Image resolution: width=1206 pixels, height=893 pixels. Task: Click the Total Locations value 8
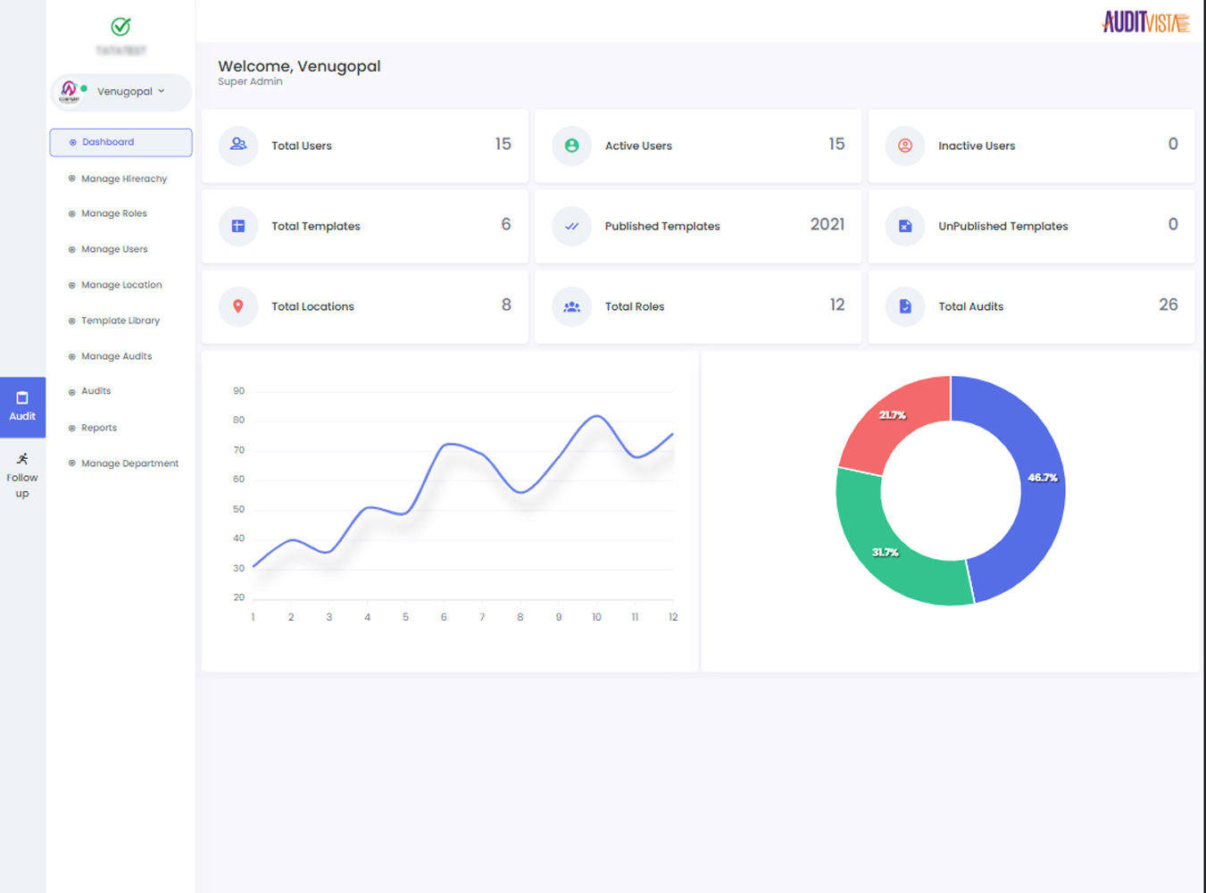506,305
